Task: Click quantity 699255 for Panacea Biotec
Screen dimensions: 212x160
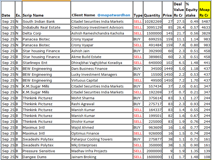Action: click(x=152, y=39)
